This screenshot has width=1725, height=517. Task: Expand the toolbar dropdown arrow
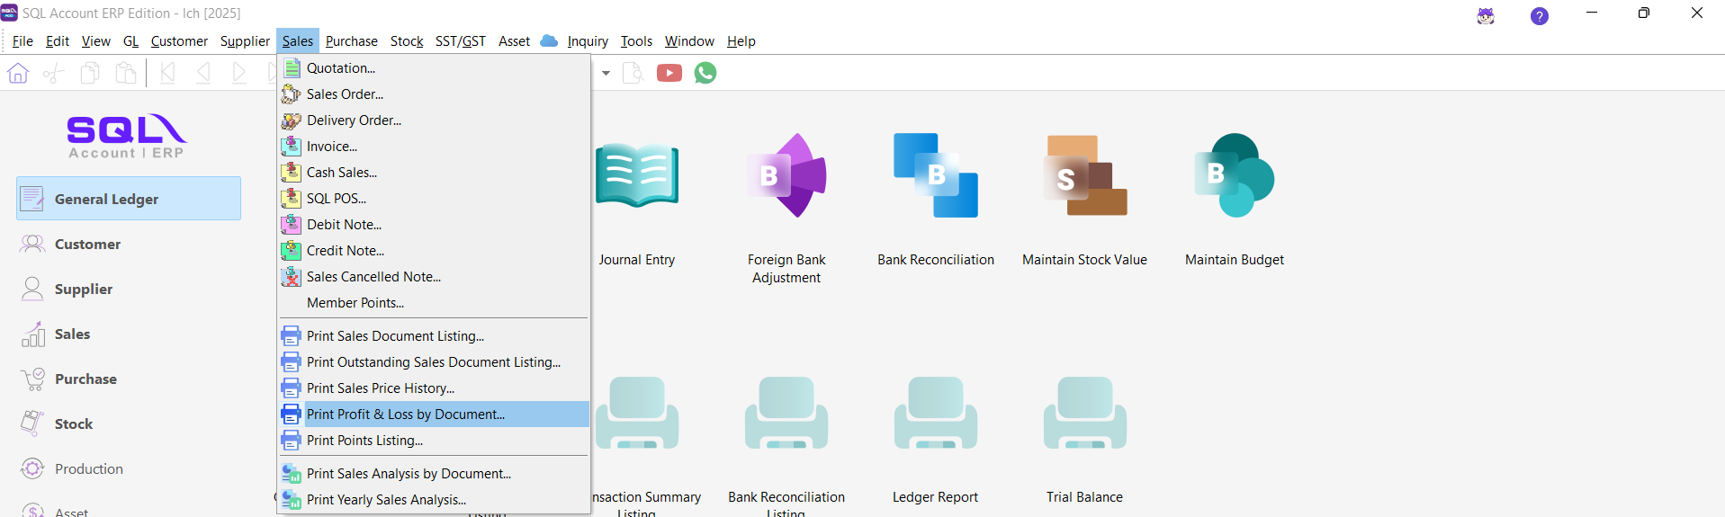click(x=606, y=73)
